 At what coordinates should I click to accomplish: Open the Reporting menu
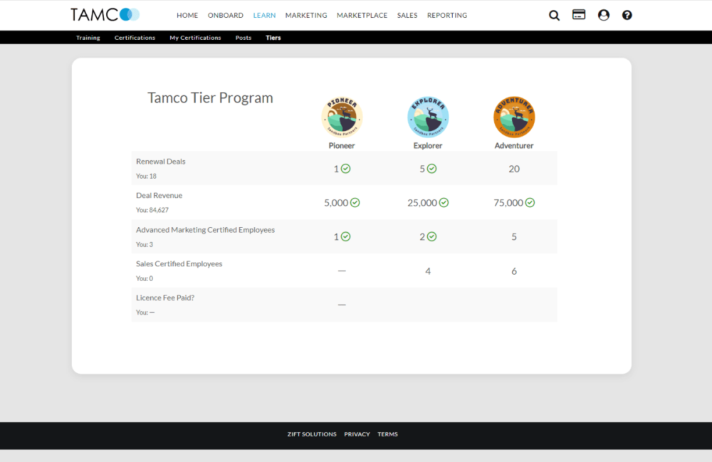point(447,16)
